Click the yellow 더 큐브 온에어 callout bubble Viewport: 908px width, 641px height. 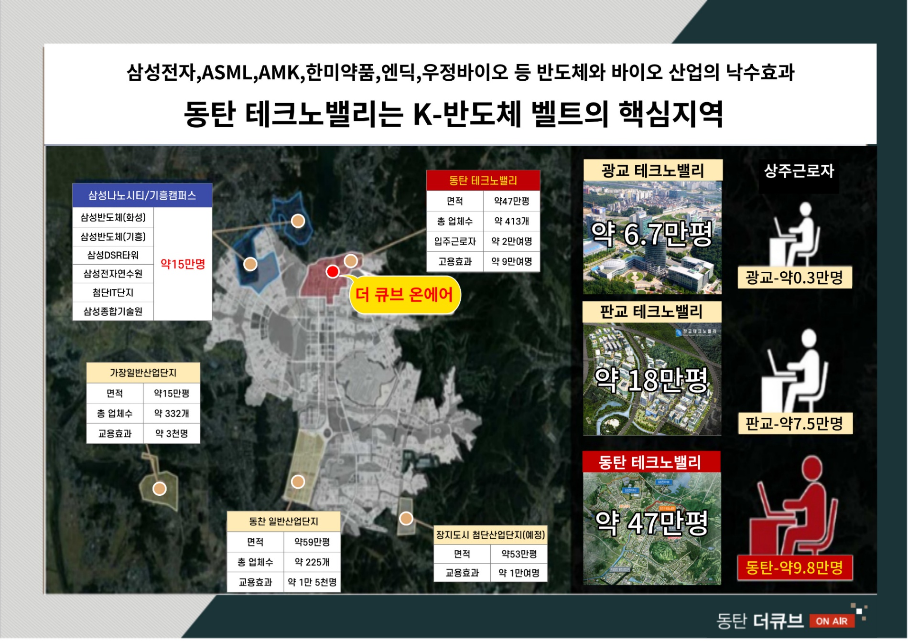(404, 295)
